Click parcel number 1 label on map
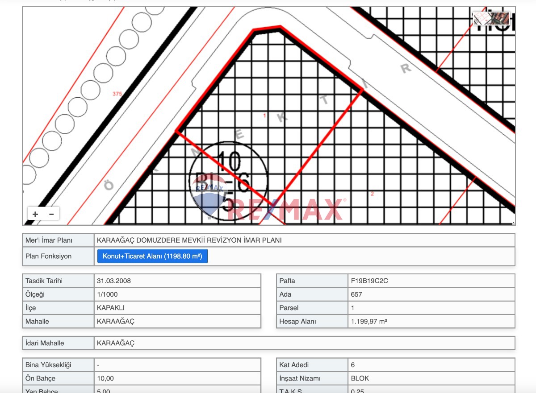This screenshot has height=393, width=536. (264, 116)
